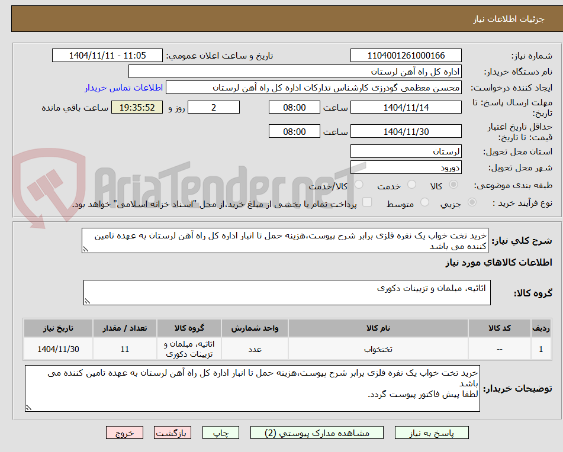Click the code cell showing --
563x452 pixels.
pyautogui.click(x=500, y=349)
